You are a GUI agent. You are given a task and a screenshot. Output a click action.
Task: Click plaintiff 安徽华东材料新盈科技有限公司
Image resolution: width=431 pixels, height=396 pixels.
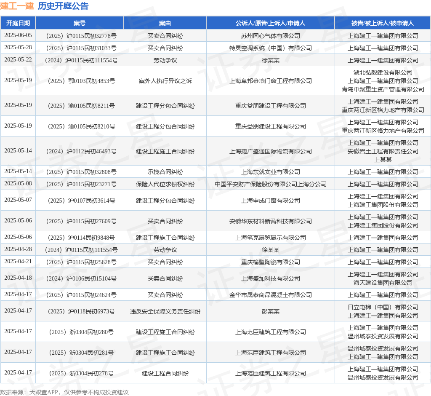tap(271, 221)
